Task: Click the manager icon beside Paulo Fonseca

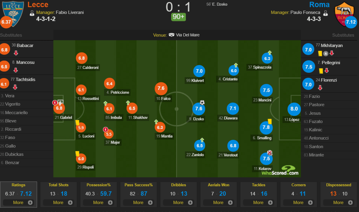Action: tap(326, 13)
